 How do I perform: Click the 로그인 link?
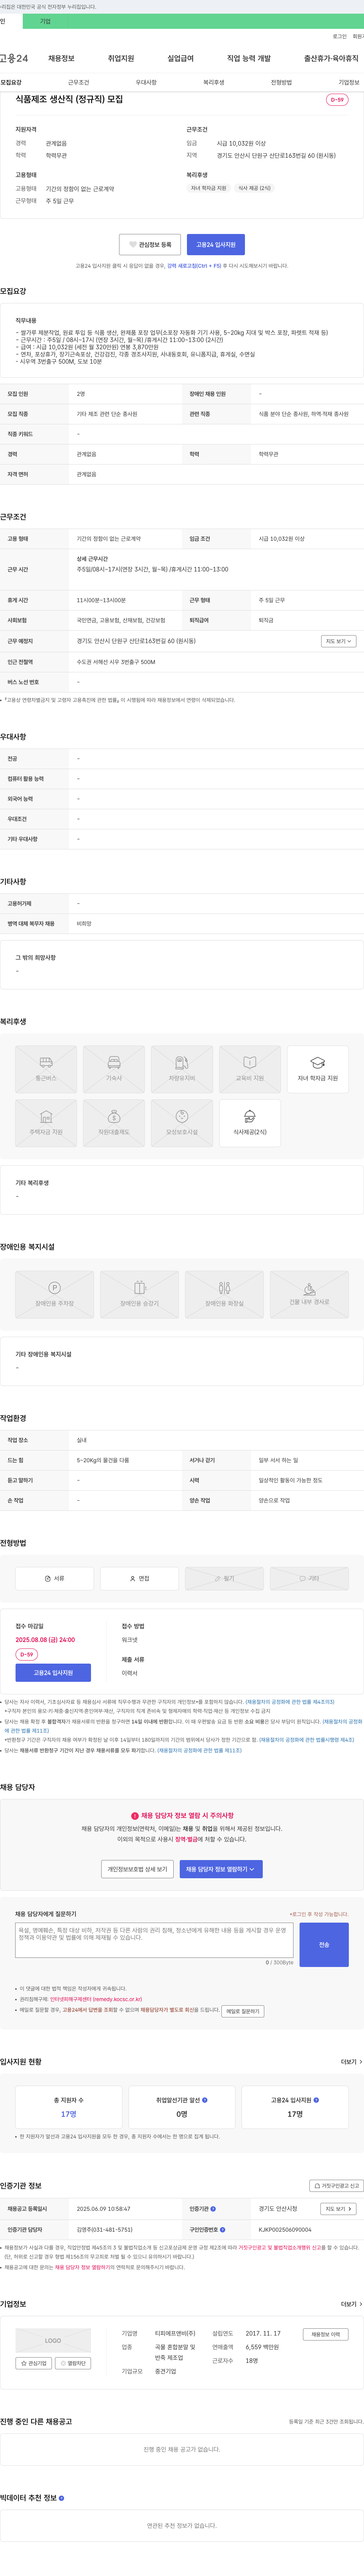[340, 36]
